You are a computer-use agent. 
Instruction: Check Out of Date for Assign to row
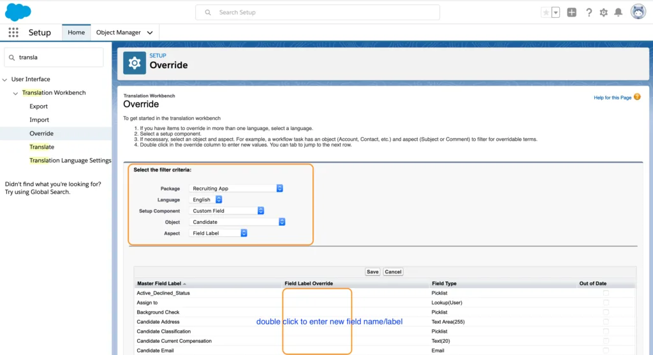[606, 303]
